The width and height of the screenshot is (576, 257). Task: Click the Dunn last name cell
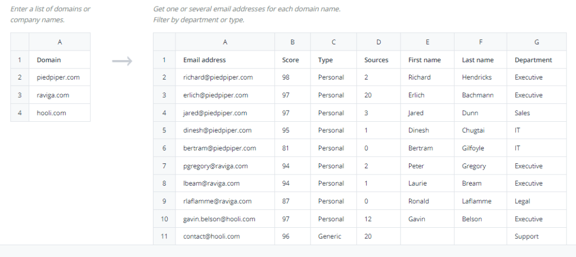point(480,113)
